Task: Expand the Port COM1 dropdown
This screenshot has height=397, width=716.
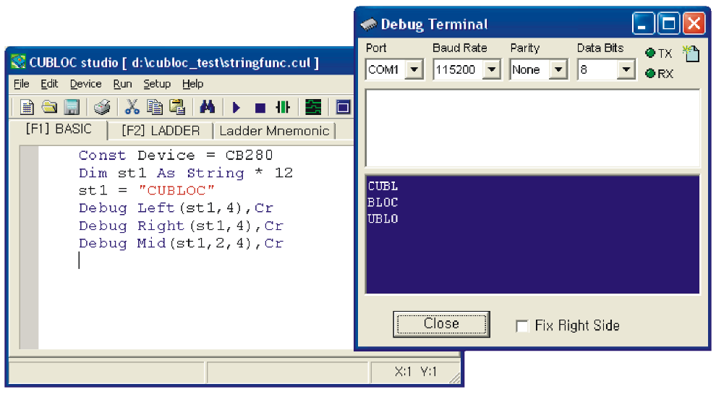Action: coord(414,70)
